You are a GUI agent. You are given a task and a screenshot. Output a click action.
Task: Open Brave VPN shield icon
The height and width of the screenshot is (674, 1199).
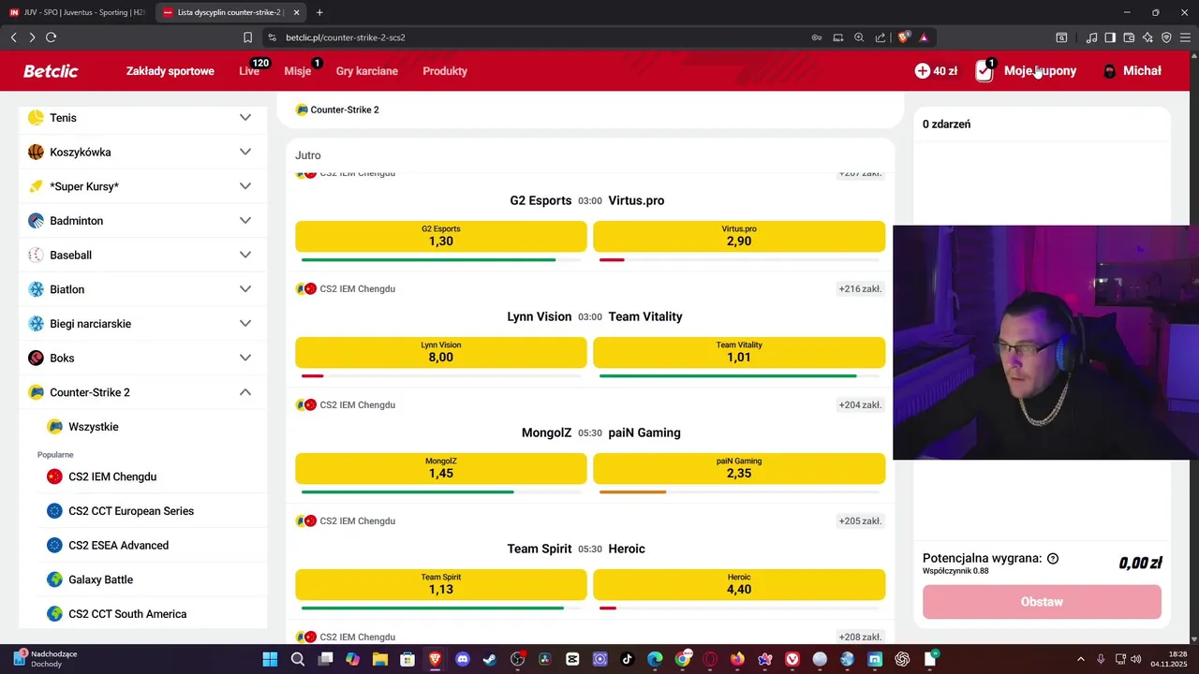pos(1166,37)
